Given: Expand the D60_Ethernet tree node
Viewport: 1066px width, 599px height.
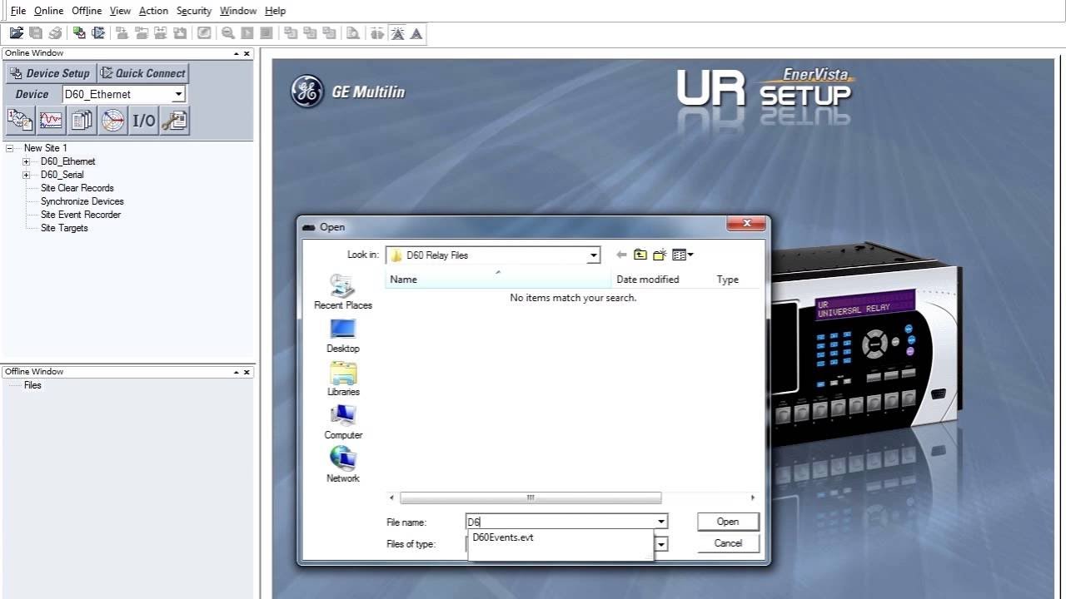Looking at the screenshot, I should pyautogui.click(x=27, y=161).
